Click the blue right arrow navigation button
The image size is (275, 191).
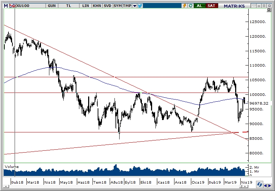(x=269, y=186)
